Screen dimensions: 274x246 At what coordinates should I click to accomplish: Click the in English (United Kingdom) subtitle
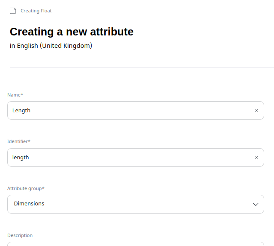tap(51, 46)
